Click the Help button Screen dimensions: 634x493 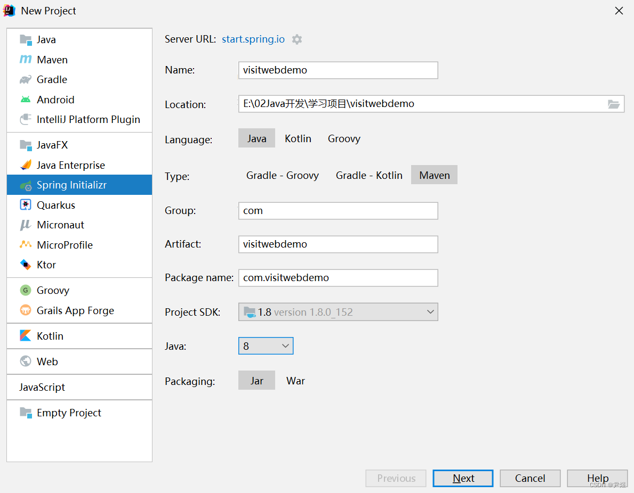coord(597,478)
